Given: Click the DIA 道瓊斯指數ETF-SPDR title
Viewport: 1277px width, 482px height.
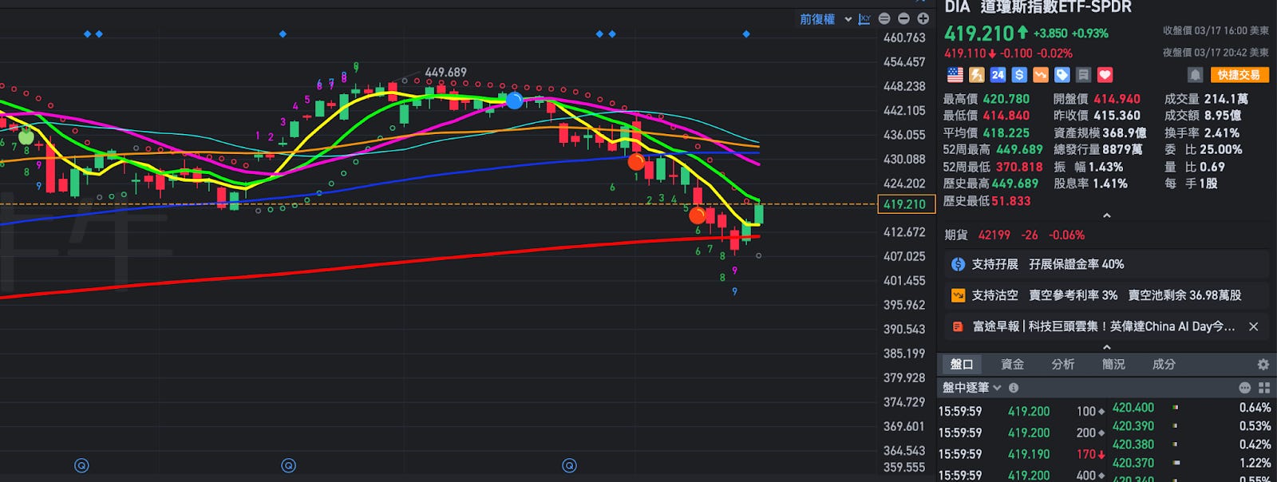Looking at the screenshot, I should pos(1038,7).
